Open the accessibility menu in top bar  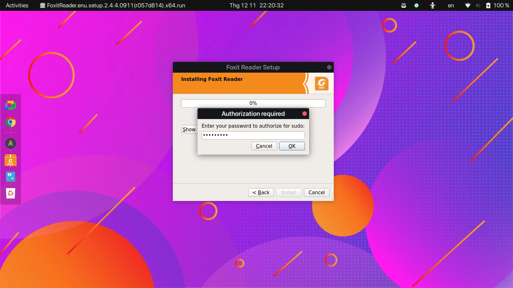[x=433, y=5]
